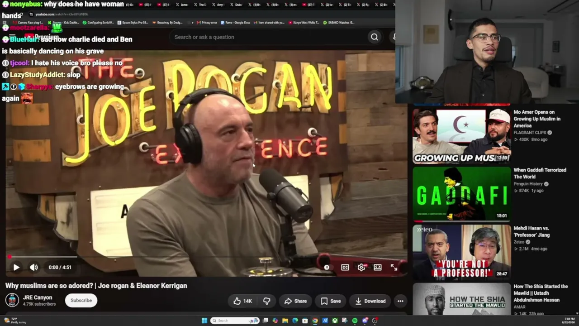Dislike the video

coord(266,301)
